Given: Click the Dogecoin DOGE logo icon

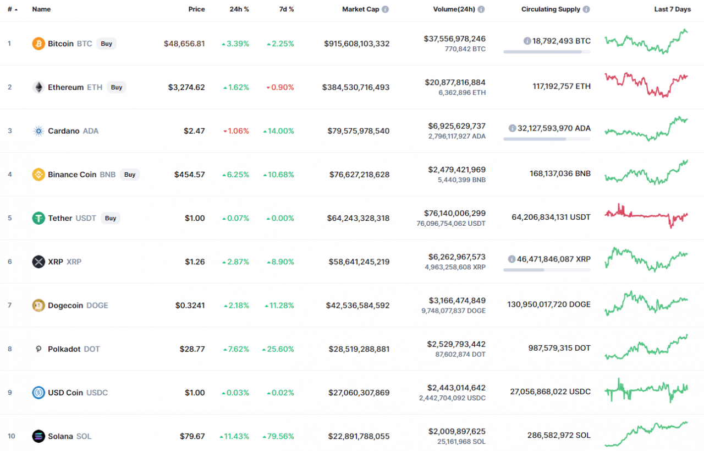Looking at the screenshot, I should click(x=38, y=305).
